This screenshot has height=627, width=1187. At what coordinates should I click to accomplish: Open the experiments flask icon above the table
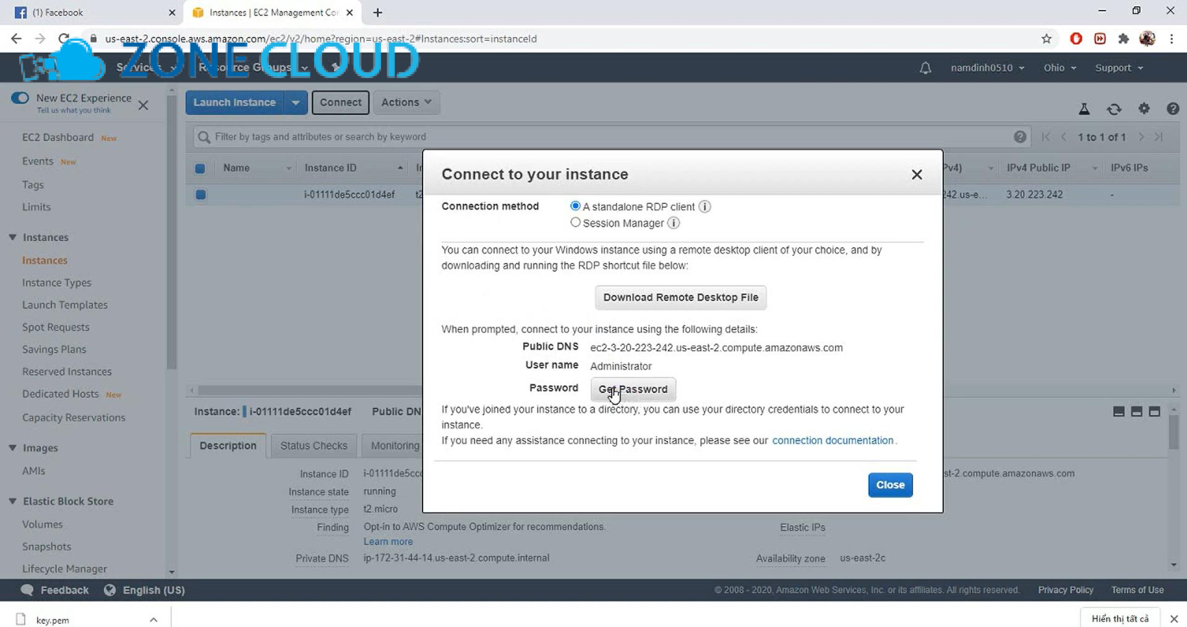pyautogui.click(x=1084, y=109)
